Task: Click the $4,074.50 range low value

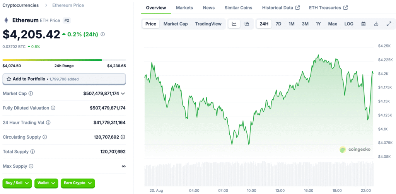Action: point(12,66)
